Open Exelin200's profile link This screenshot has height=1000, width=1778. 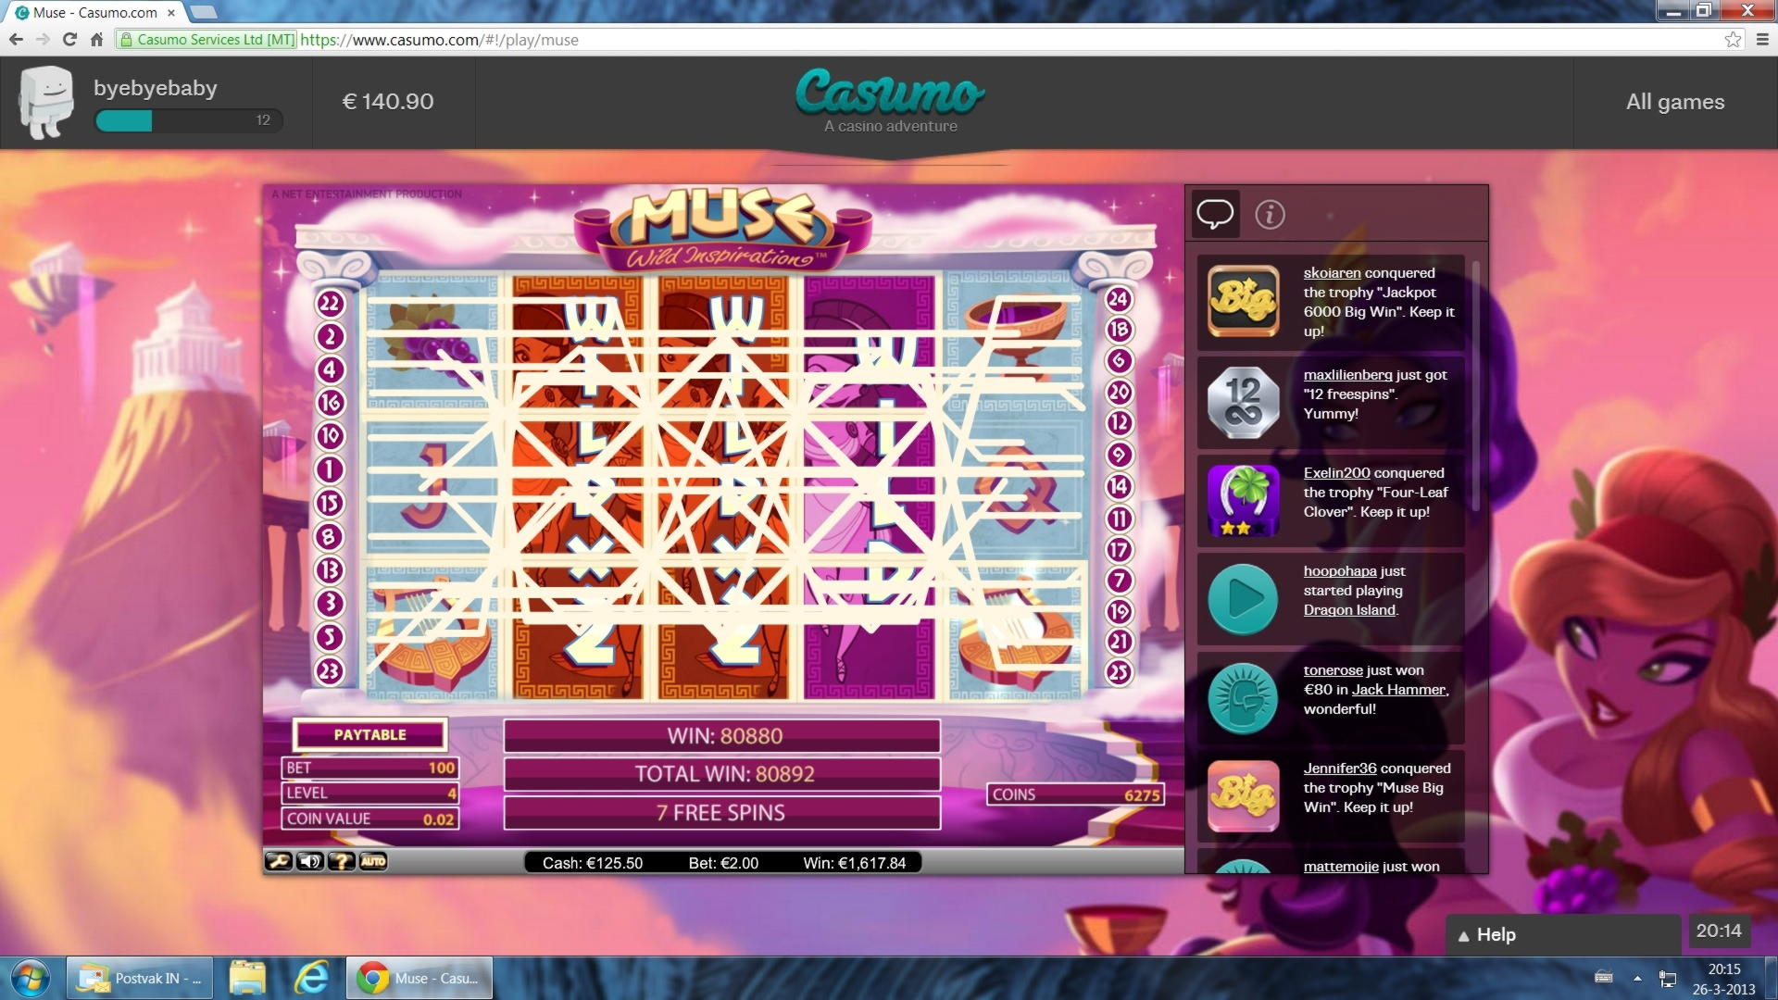tap(1336, 473)
